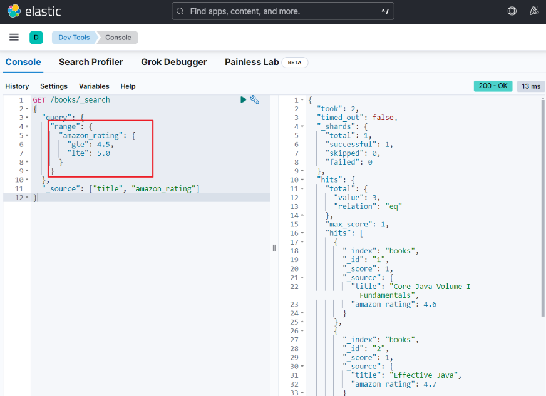Click the 200 - OK status badge
The image size is (546, 396).
[x=493, y=86]
